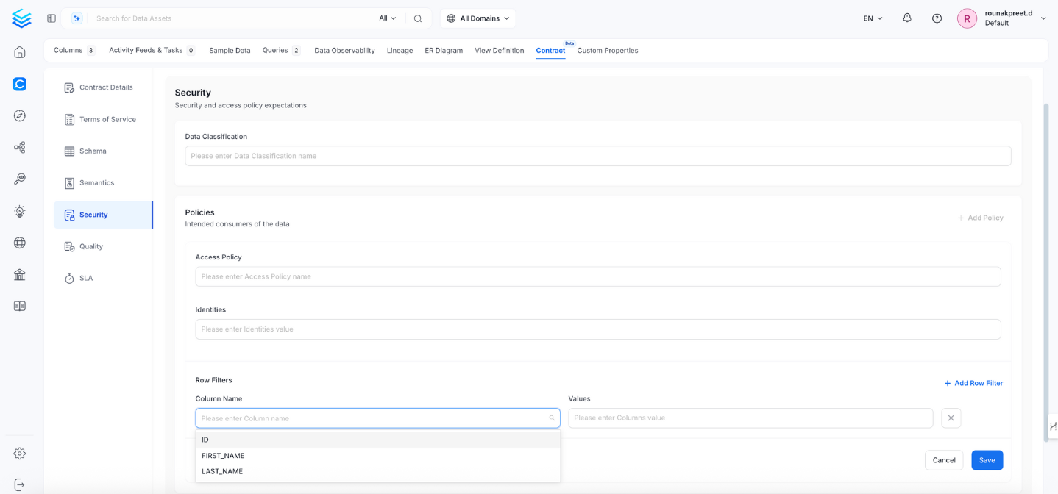Click the notifications bell icon
This screenshot has height=494, width=1058.
coord(906,18)
